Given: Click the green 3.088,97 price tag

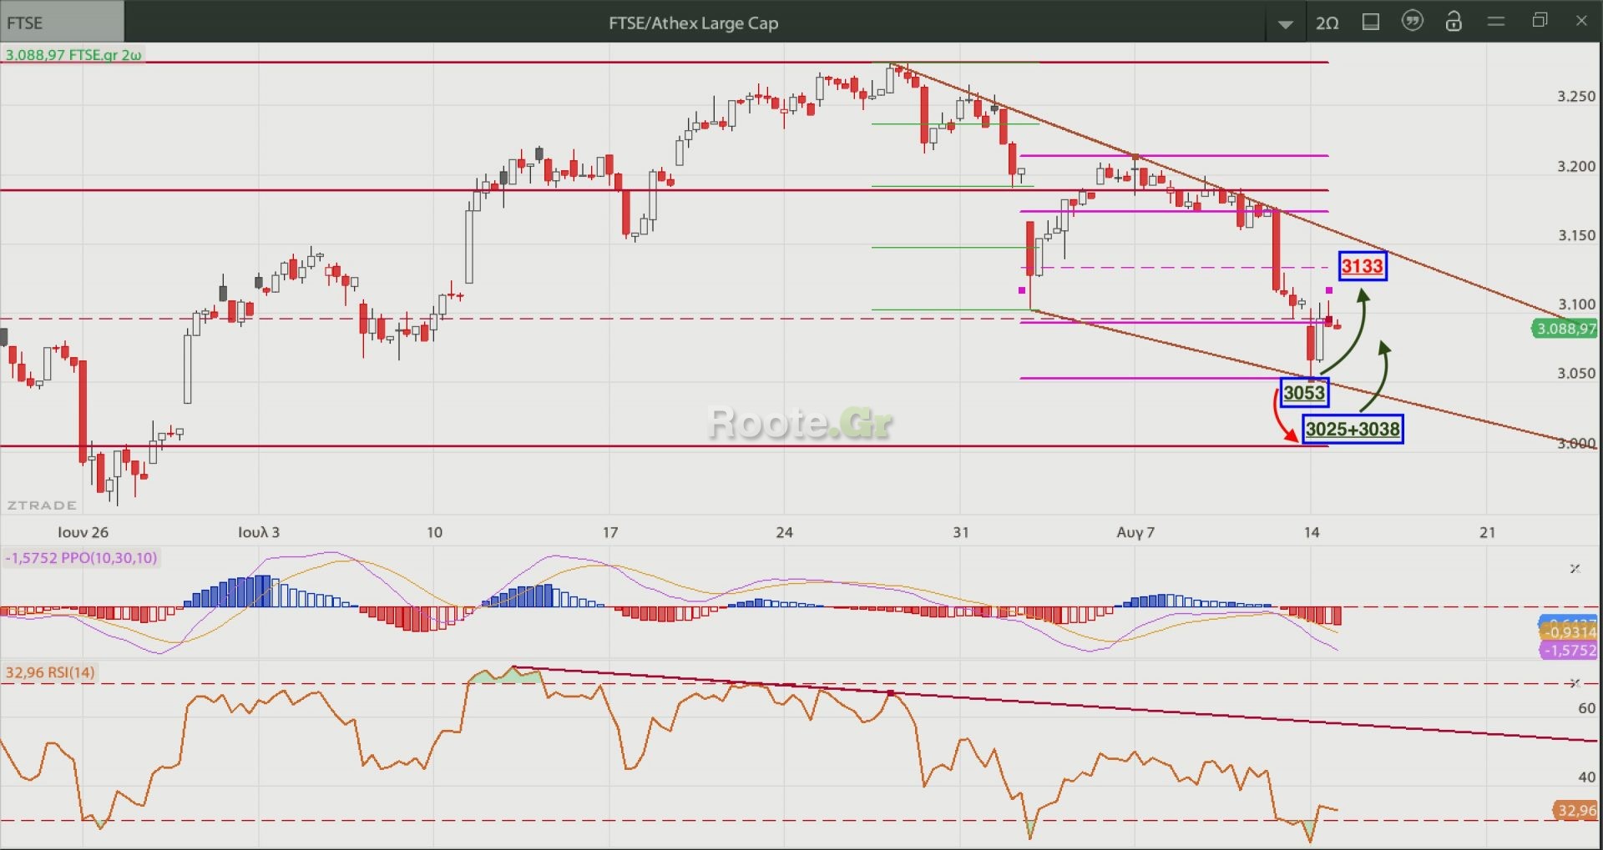Looking at the screenshot, I should 1566,329.
